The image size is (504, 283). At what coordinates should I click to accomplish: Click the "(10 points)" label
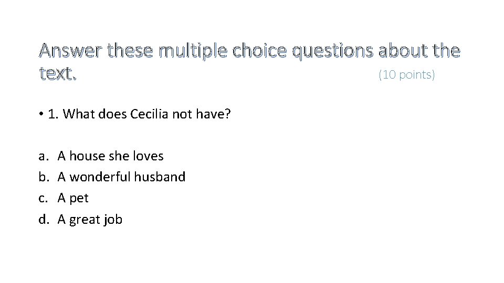407,75
